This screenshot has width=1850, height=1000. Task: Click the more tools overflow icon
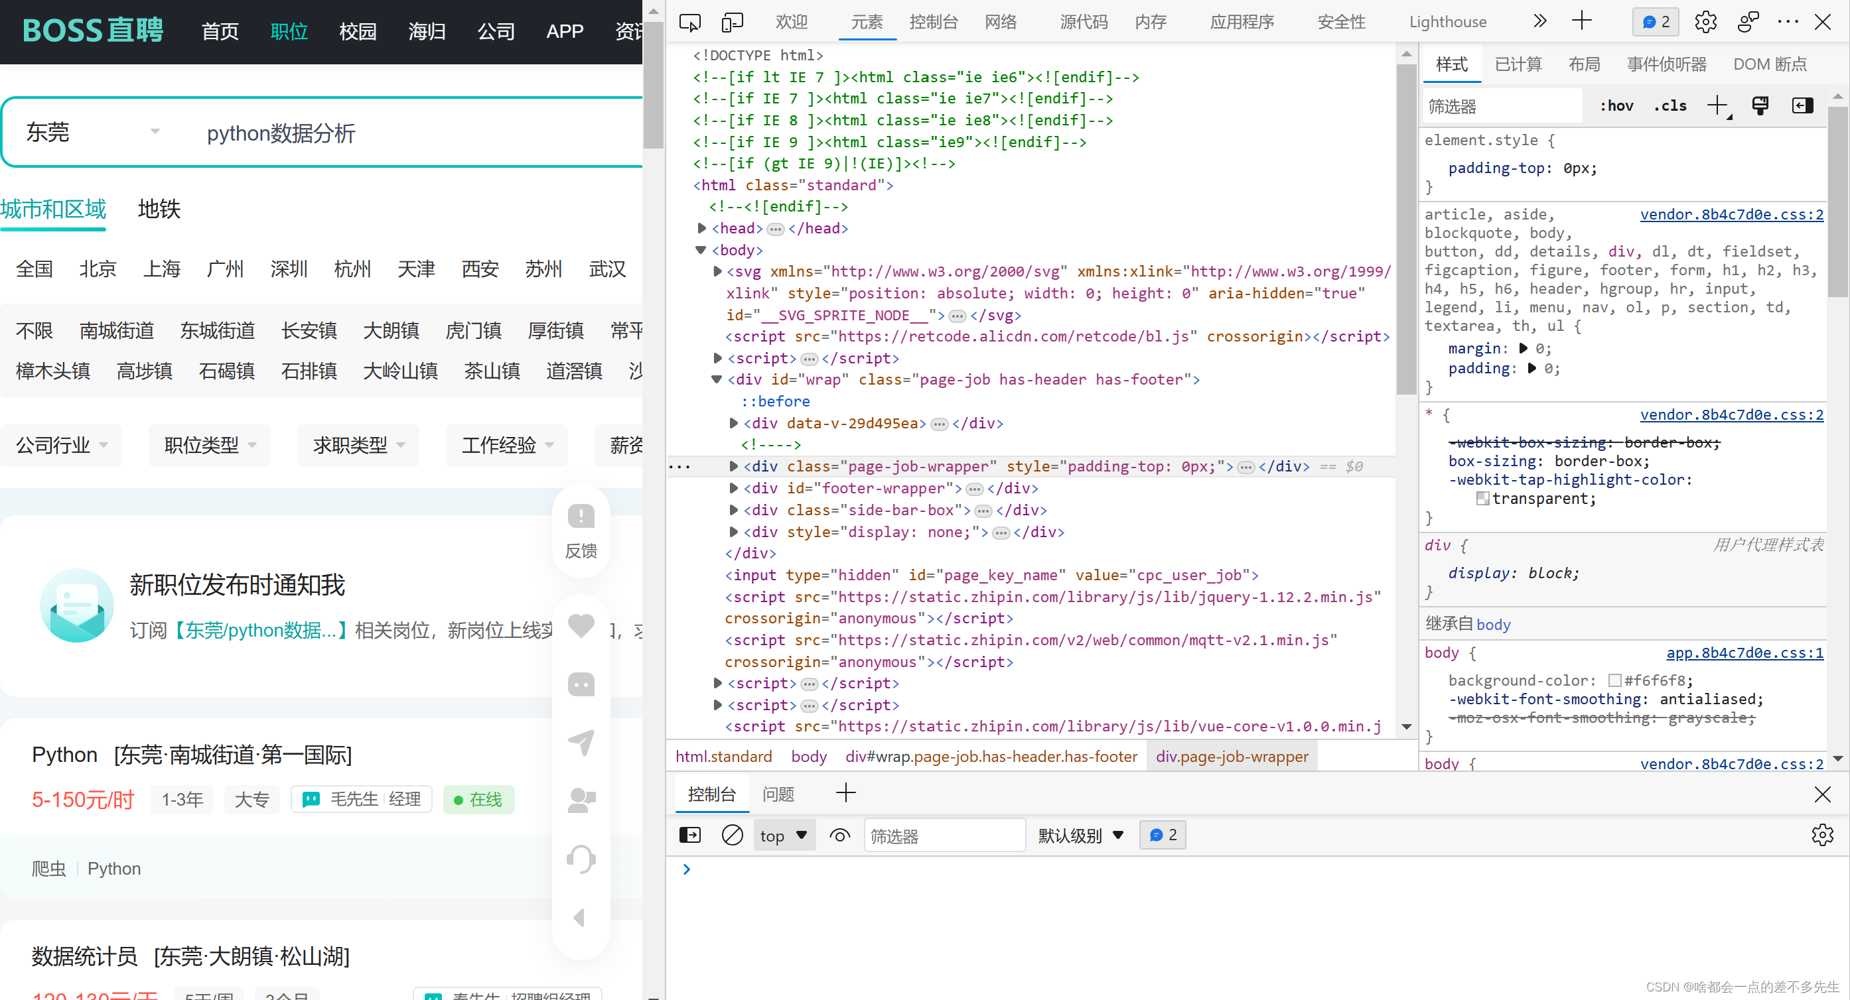(x=1545, y=20)
